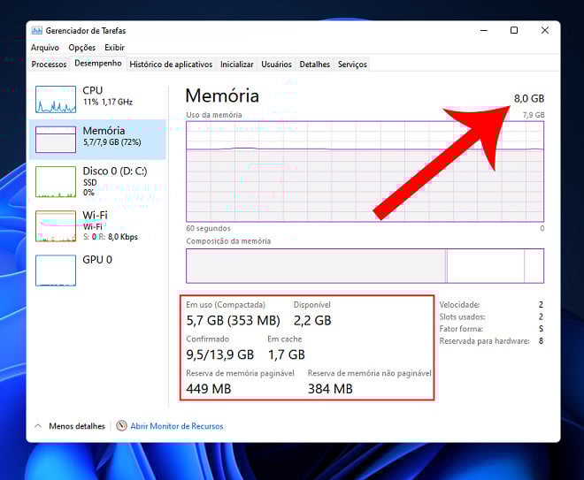The width and height of the screenshot is (584, 480).
Task: Click the 2,2 GB Disponível value
Action: [x=312, y=320]
